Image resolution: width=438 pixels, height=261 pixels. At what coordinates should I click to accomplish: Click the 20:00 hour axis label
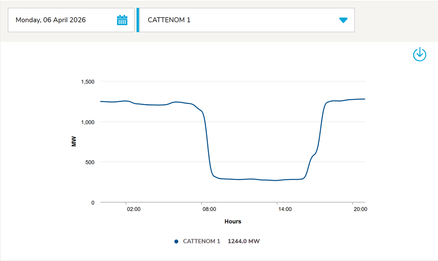click(361, 209)
